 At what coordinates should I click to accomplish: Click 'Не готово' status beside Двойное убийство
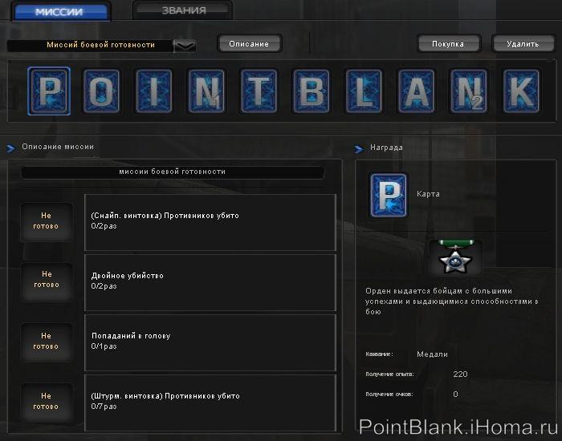pyautogui.click(x=46, y=279)
